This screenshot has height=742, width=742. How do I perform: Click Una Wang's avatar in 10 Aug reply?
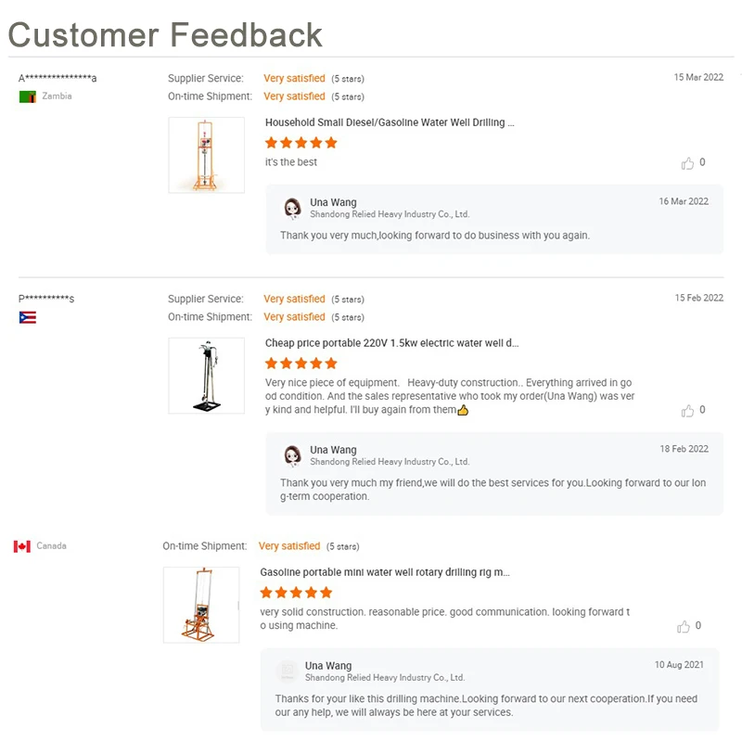tap(288, 672)
